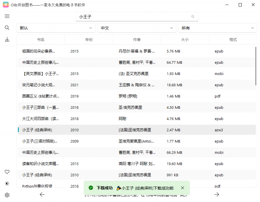Image resolution: width=260 pixels, height=202 pixels.
Task: Click the 1.93 MB size cell
Action: pyautogui.click(x=173, y=74)
